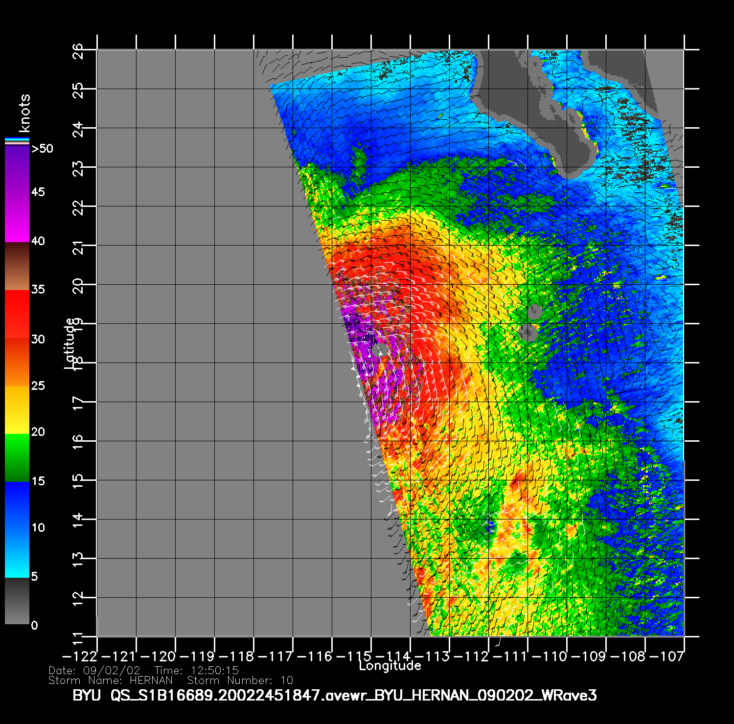This screenshot has height=724, width=734.
Task: Click the ">50" label on the color scale
Action: coord(42,149)
